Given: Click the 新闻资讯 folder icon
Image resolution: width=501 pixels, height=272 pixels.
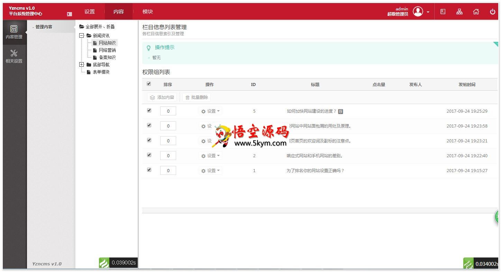Looking at the screenshot, I should coord(89,36).
